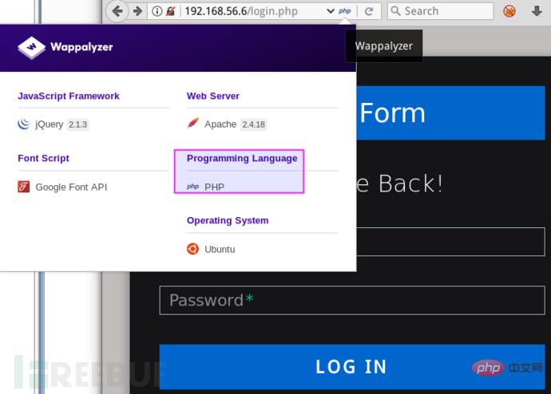Open the downloads arrow icon

537,11
